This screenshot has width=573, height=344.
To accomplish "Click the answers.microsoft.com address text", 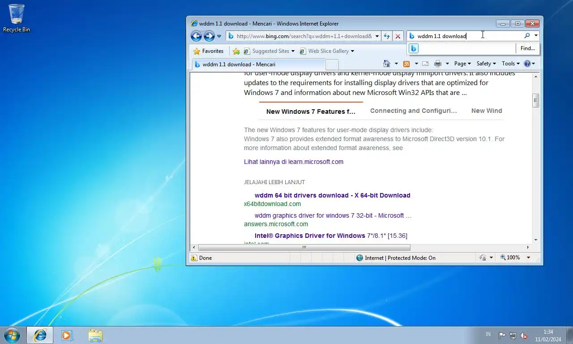I will (x=276, y=224).
